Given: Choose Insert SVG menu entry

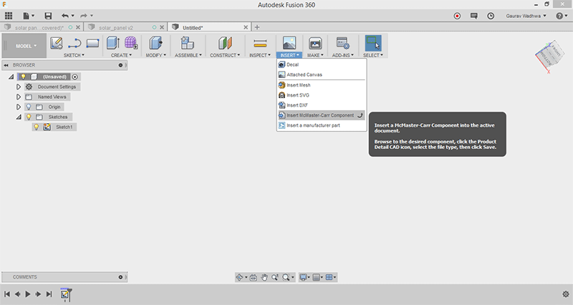Looking at the screenshot, I should tap(322, 95).
